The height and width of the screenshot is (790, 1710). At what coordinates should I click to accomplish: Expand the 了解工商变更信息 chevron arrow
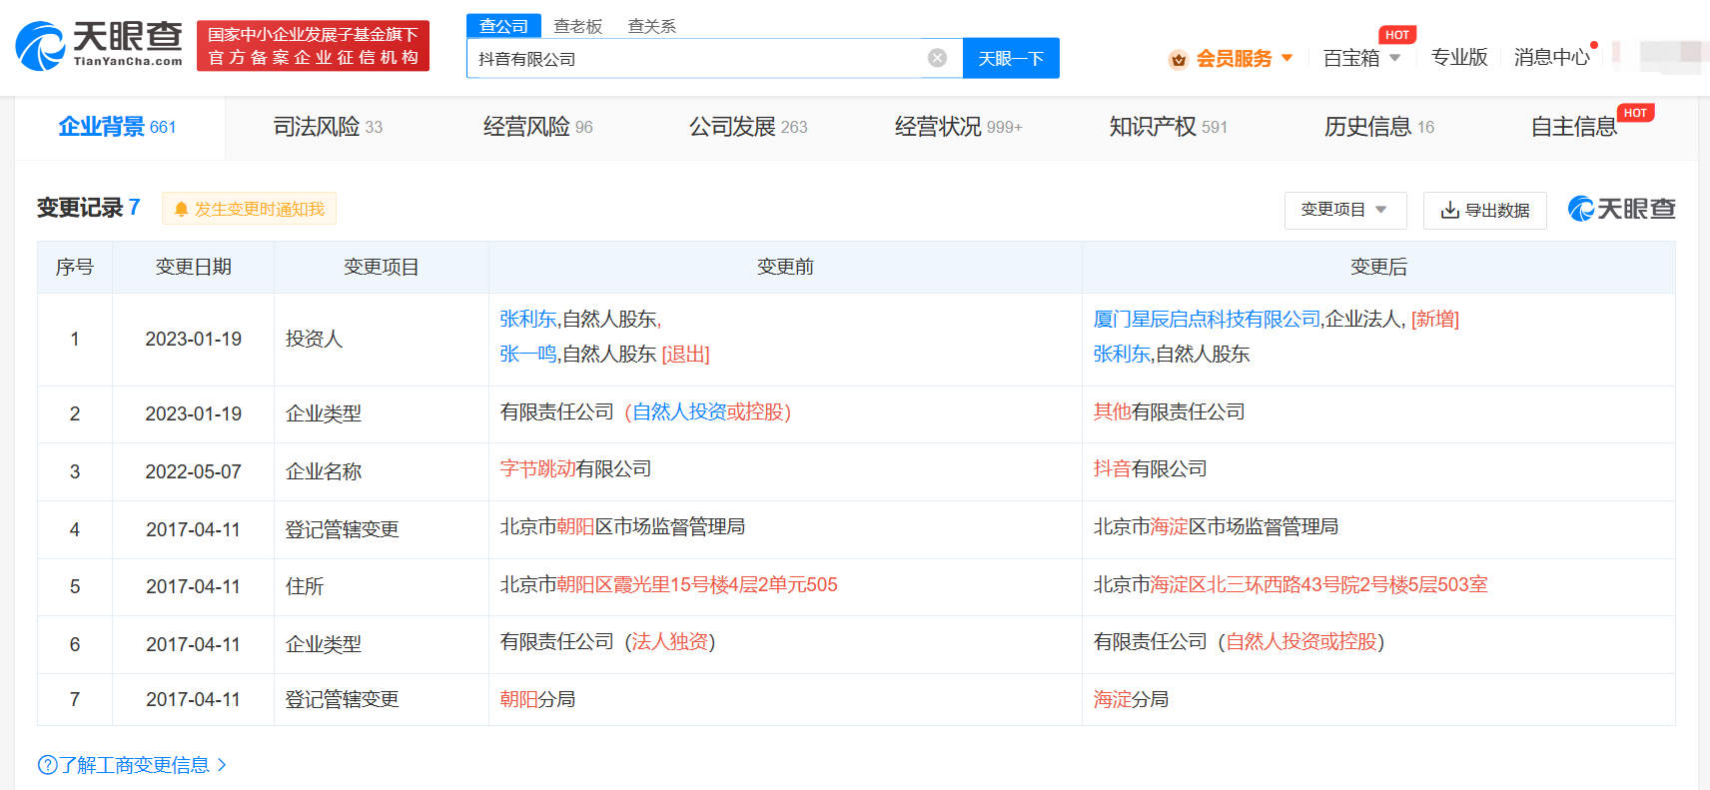point(222,765)
